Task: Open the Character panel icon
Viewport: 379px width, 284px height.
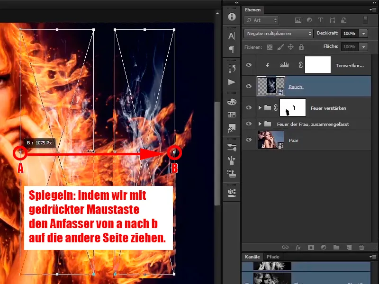Action: pyautogui.click(x=232, y=36)
